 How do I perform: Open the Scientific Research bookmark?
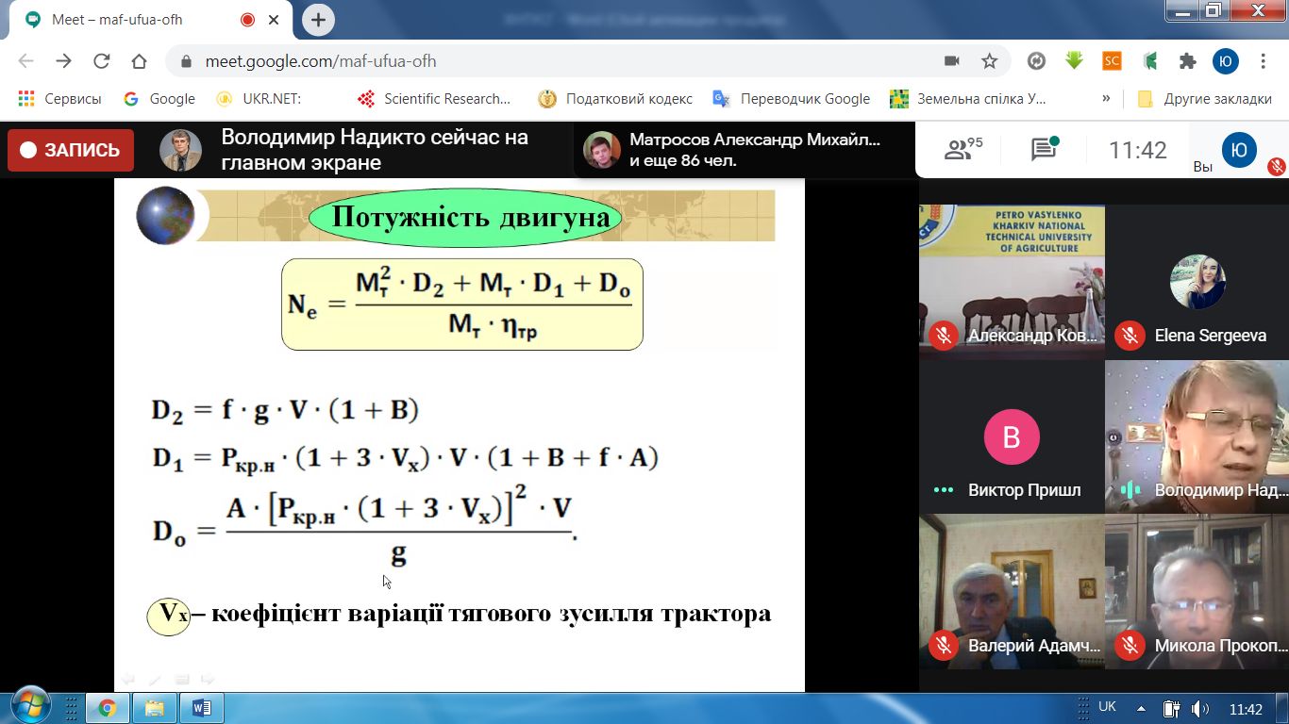pyautogui.click(x=434, y=98)
